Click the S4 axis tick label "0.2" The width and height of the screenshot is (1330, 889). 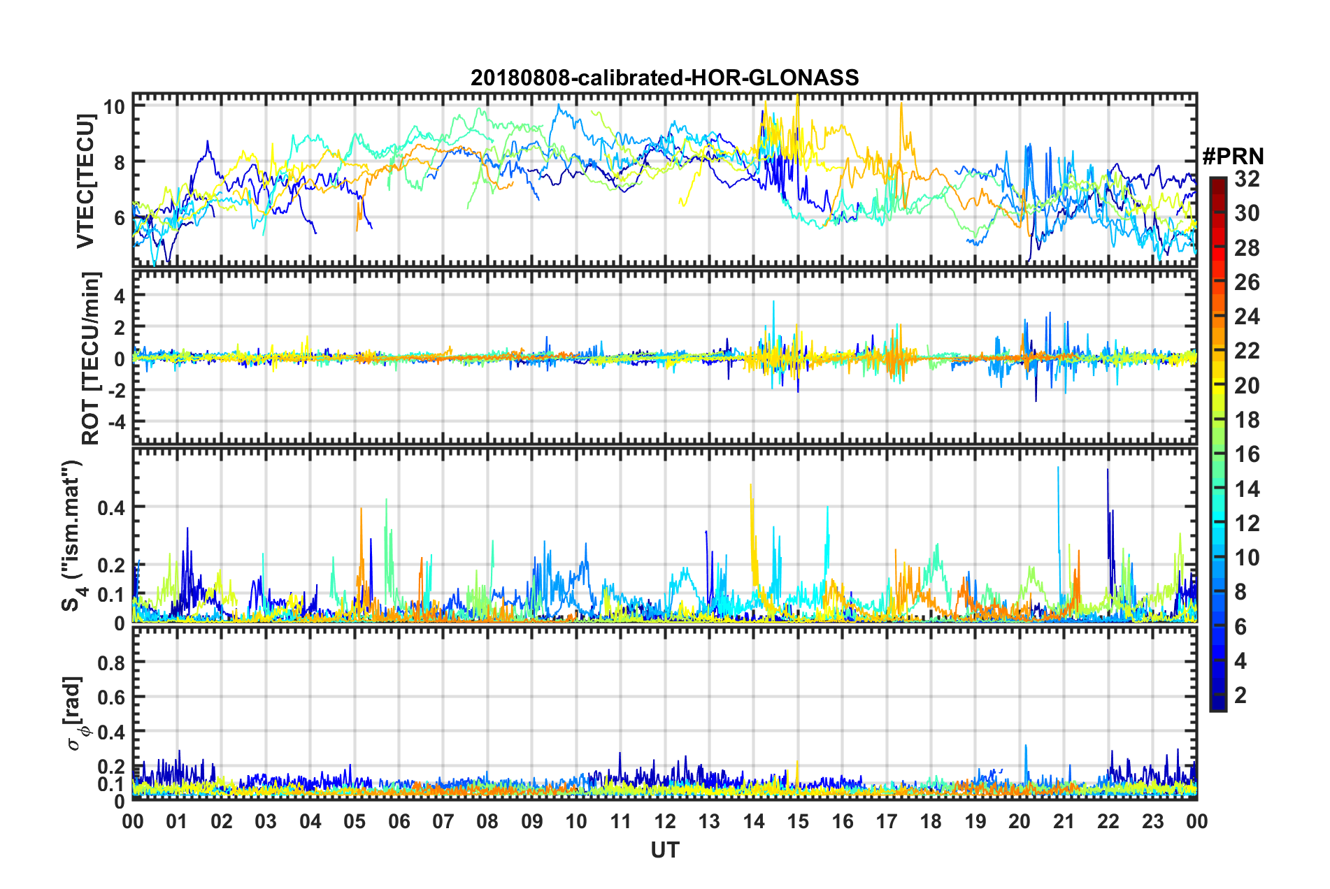pyautogui.click(x=112, y=565)
